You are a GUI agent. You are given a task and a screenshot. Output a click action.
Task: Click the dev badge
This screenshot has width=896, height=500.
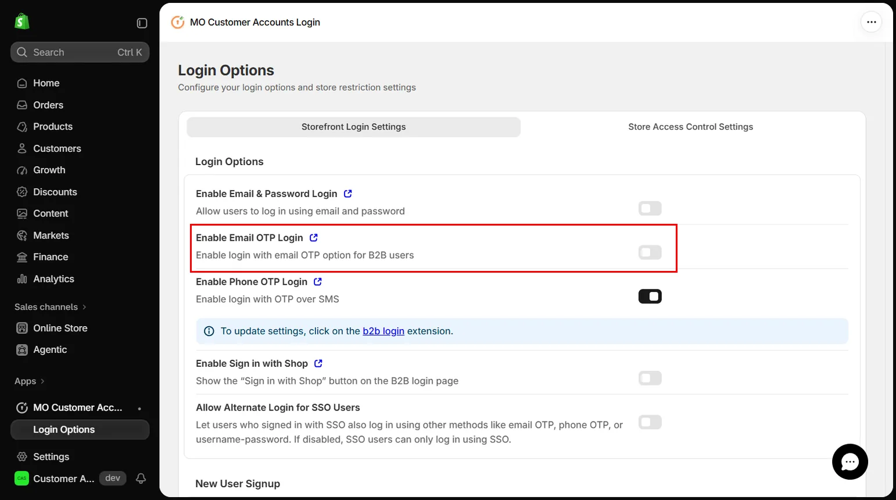113,478
